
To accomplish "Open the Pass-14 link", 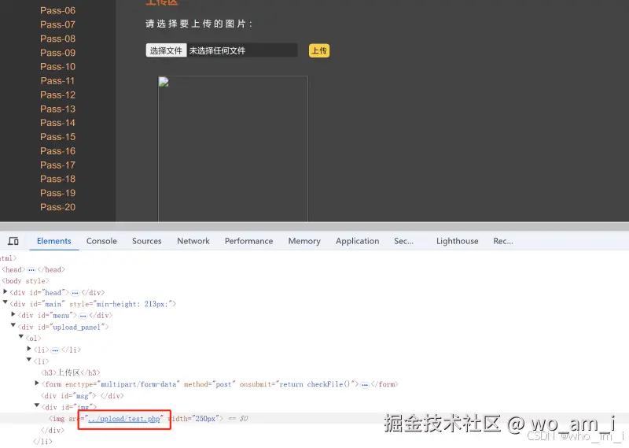I will click(57, 123).
